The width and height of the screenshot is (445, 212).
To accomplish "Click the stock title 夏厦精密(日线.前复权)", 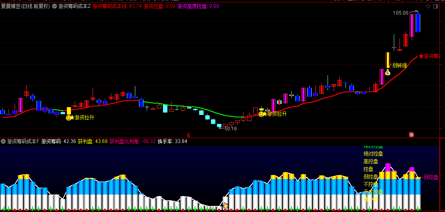I will pyautogui.click(x=26, y=6).
